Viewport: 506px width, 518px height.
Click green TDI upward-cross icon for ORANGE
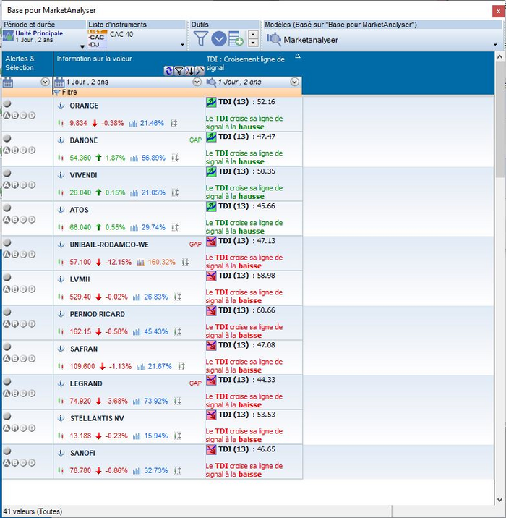point(211,102)
